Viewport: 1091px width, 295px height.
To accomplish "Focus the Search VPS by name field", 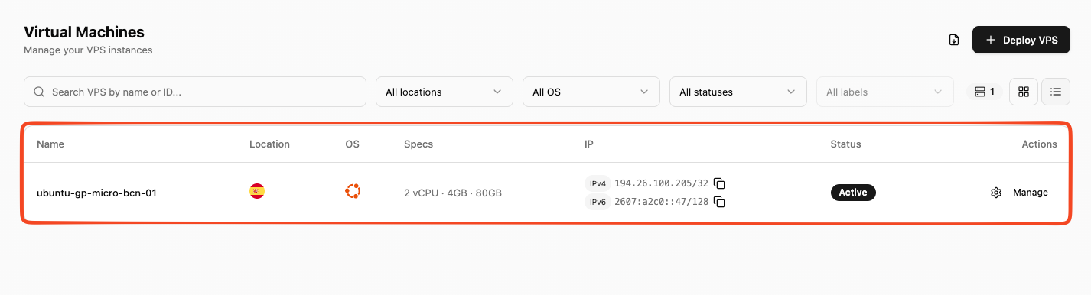I will 195,92.
